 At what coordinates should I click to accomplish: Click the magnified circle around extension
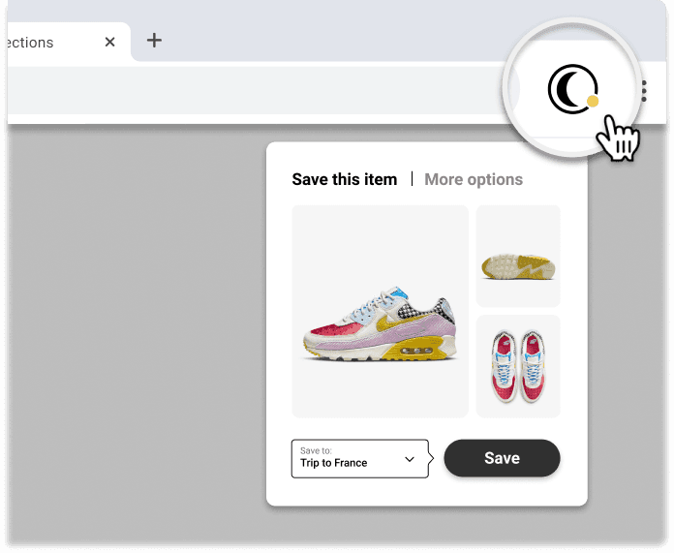click(572, 88)
